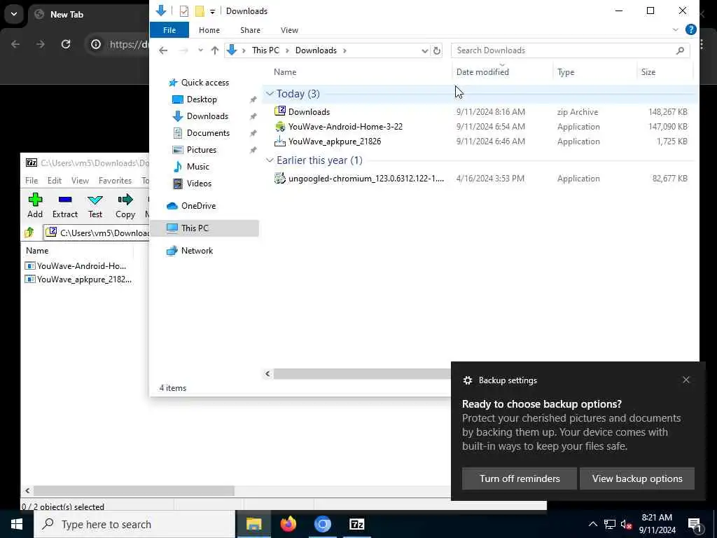Viewport: 717px width, 538px height.
Task: Click This PC breadcrumb
Action: [x=265, y=50]
